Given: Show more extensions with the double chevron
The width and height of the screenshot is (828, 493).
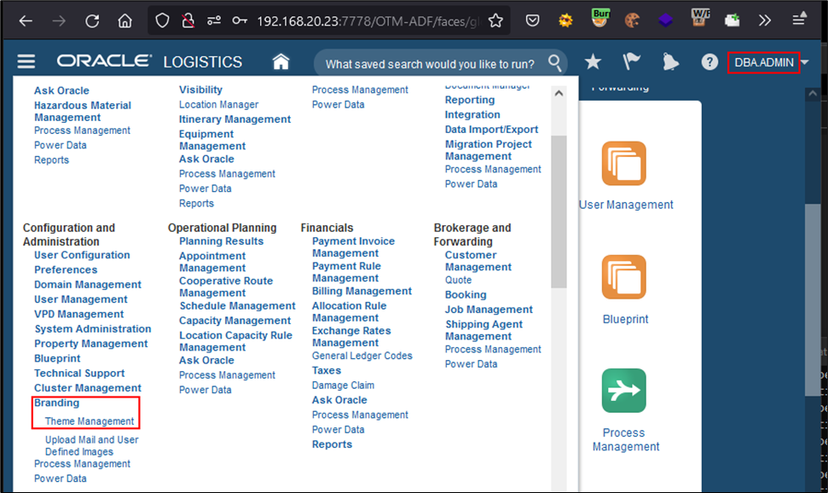Looking at the screenshot, I should 765,21.
